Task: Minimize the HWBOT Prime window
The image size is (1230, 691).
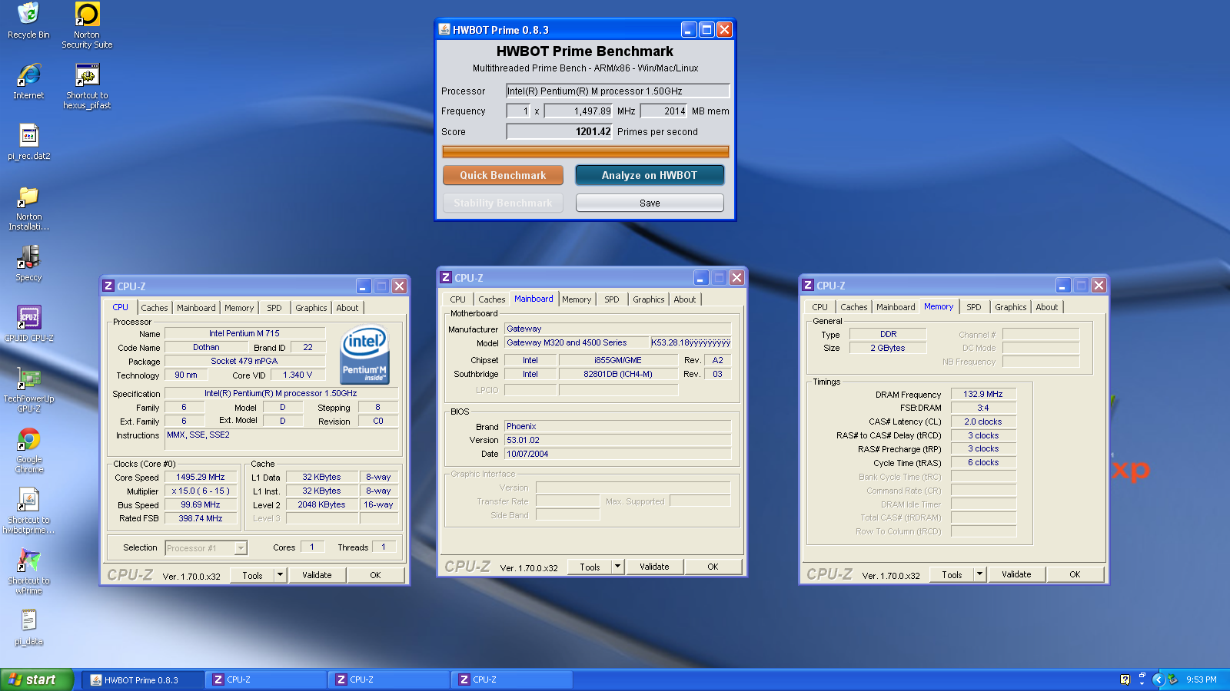Action: click(689, 29)
